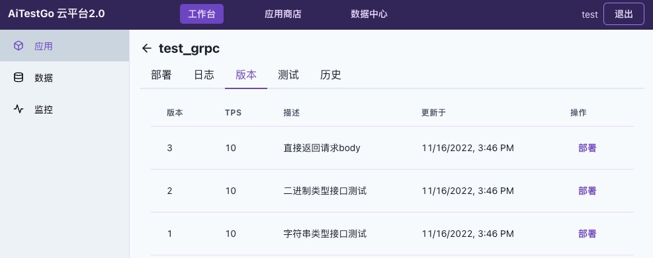Viewport: 653px width, 258px height.
Task: Click the 退出 logout button
Action: (623, 14)
